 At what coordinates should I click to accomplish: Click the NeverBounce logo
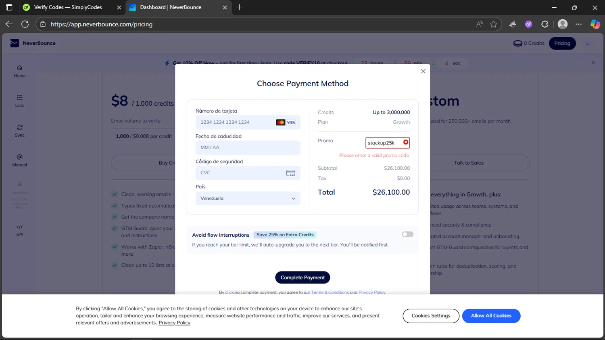pos(33,43)
